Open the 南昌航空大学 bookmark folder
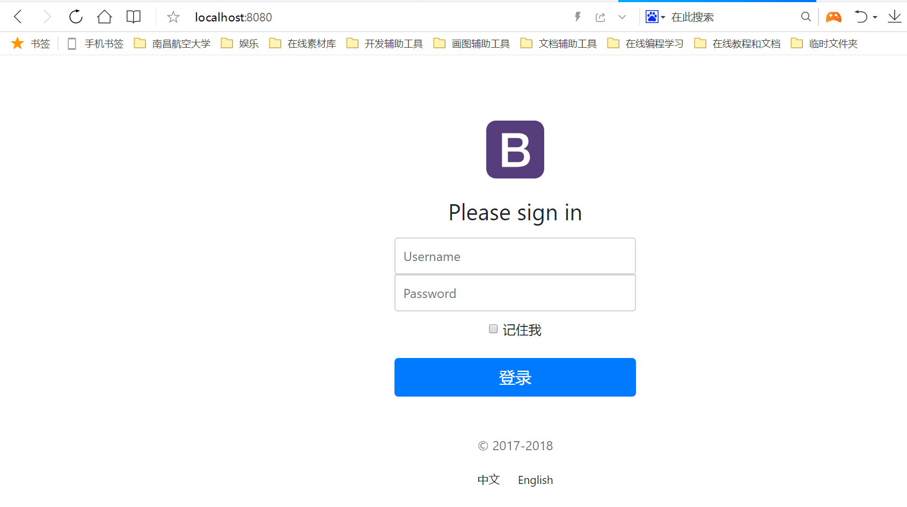This screenshot has height=507, width=907. [x=172, y=43]
